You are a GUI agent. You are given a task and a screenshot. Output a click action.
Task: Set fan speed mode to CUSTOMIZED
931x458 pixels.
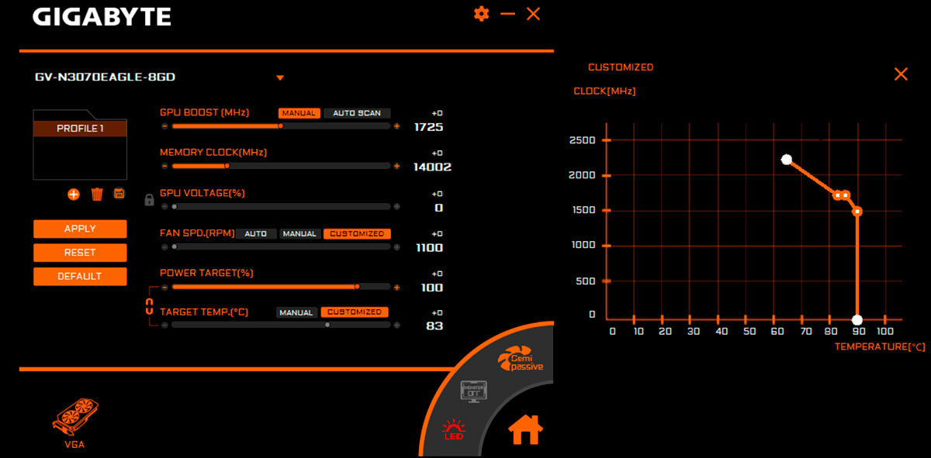(357, 233)
